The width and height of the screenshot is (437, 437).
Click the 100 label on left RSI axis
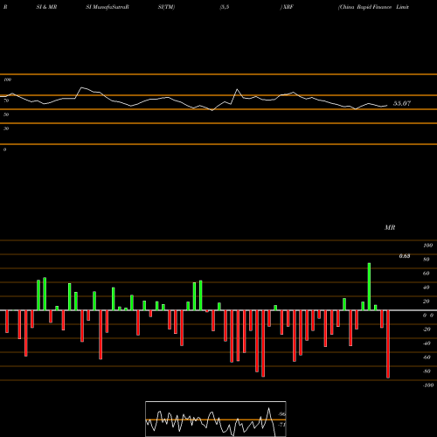coord(7,80)
